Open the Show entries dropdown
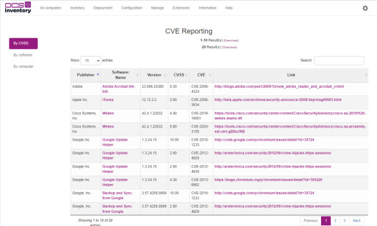The image size is (377, 226). pos(91,60)
